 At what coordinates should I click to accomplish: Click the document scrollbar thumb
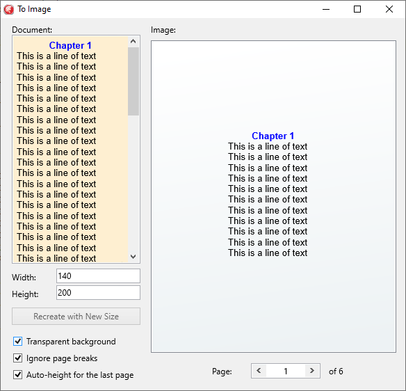tap(133, 81)
